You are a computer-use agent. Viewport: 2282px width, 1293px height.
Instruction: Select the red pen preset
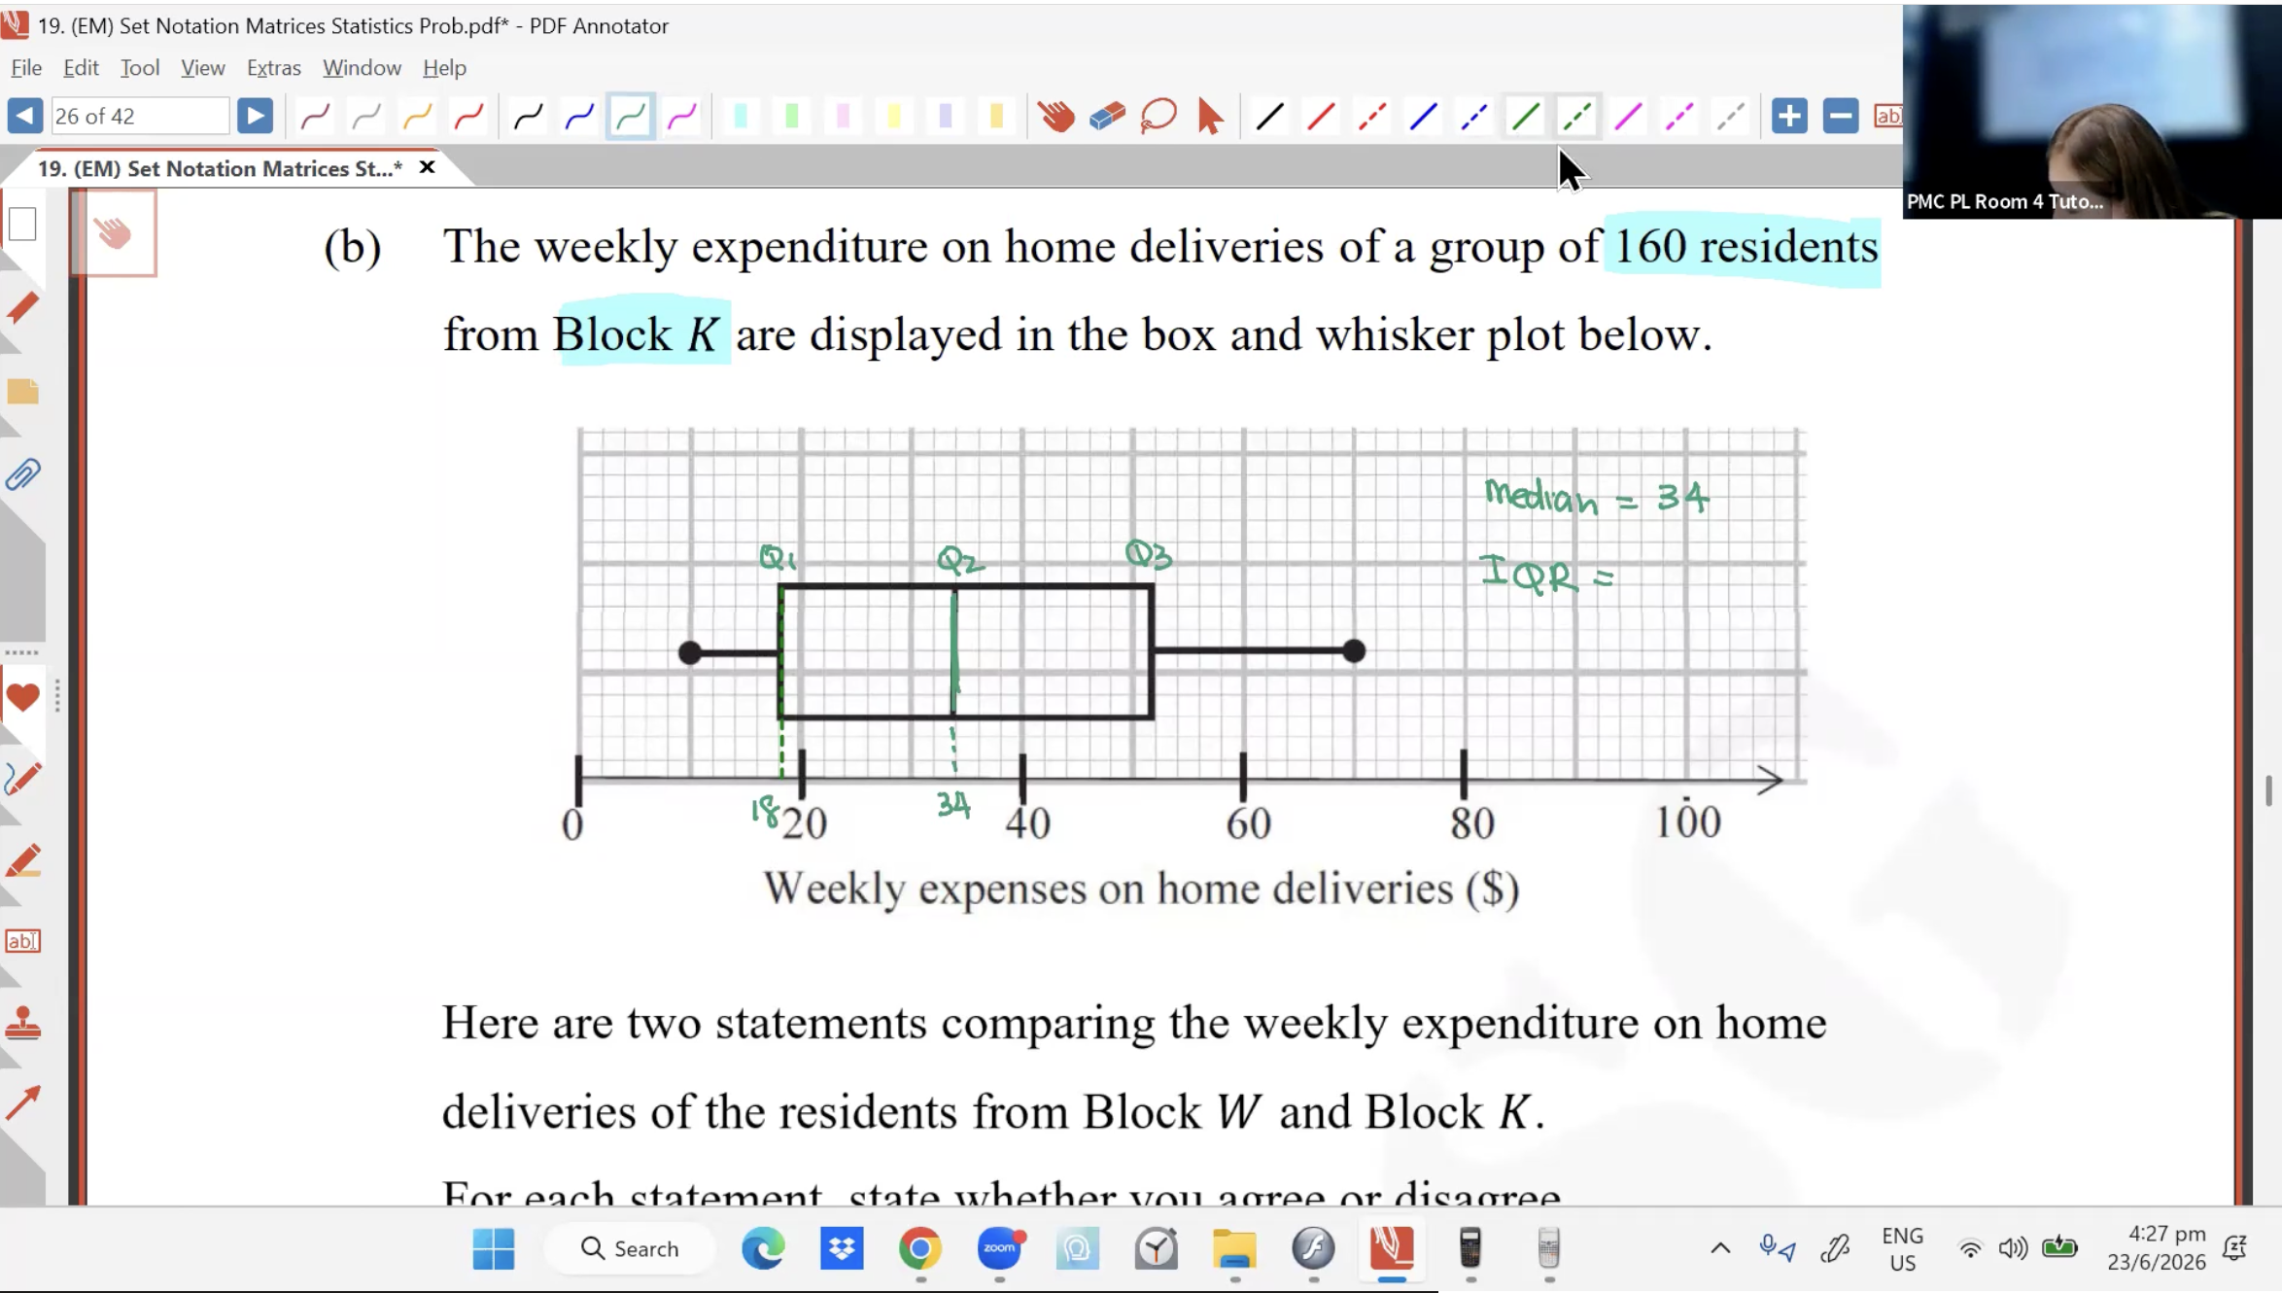(469, 117)
